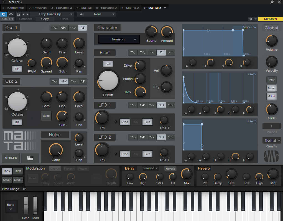Select triangle waveform for Osc 1

click(x=73, y=28)
